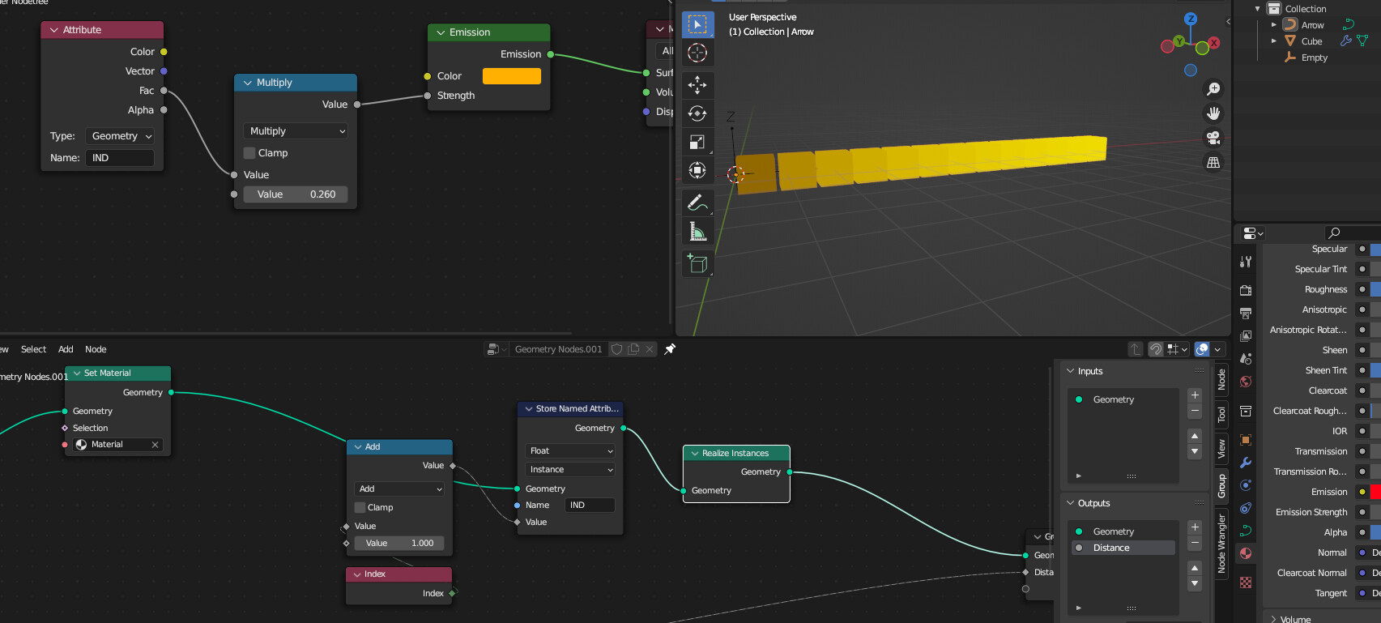The height and width of the screenshot is (623, 1381).
Task: Open the Node menu in node editor
Action: [x=96, y=349]
